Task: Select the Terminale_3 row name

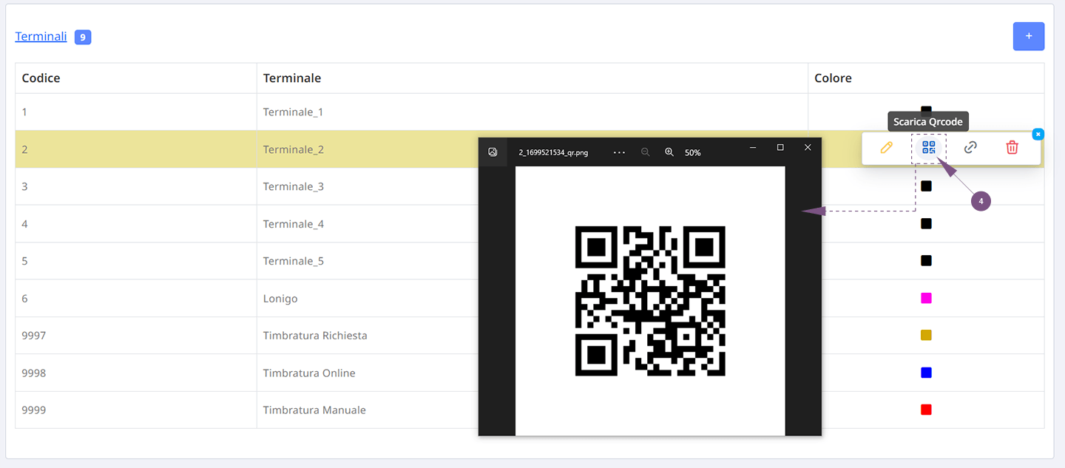Action: pyautogui.click(x=294, y=186)
